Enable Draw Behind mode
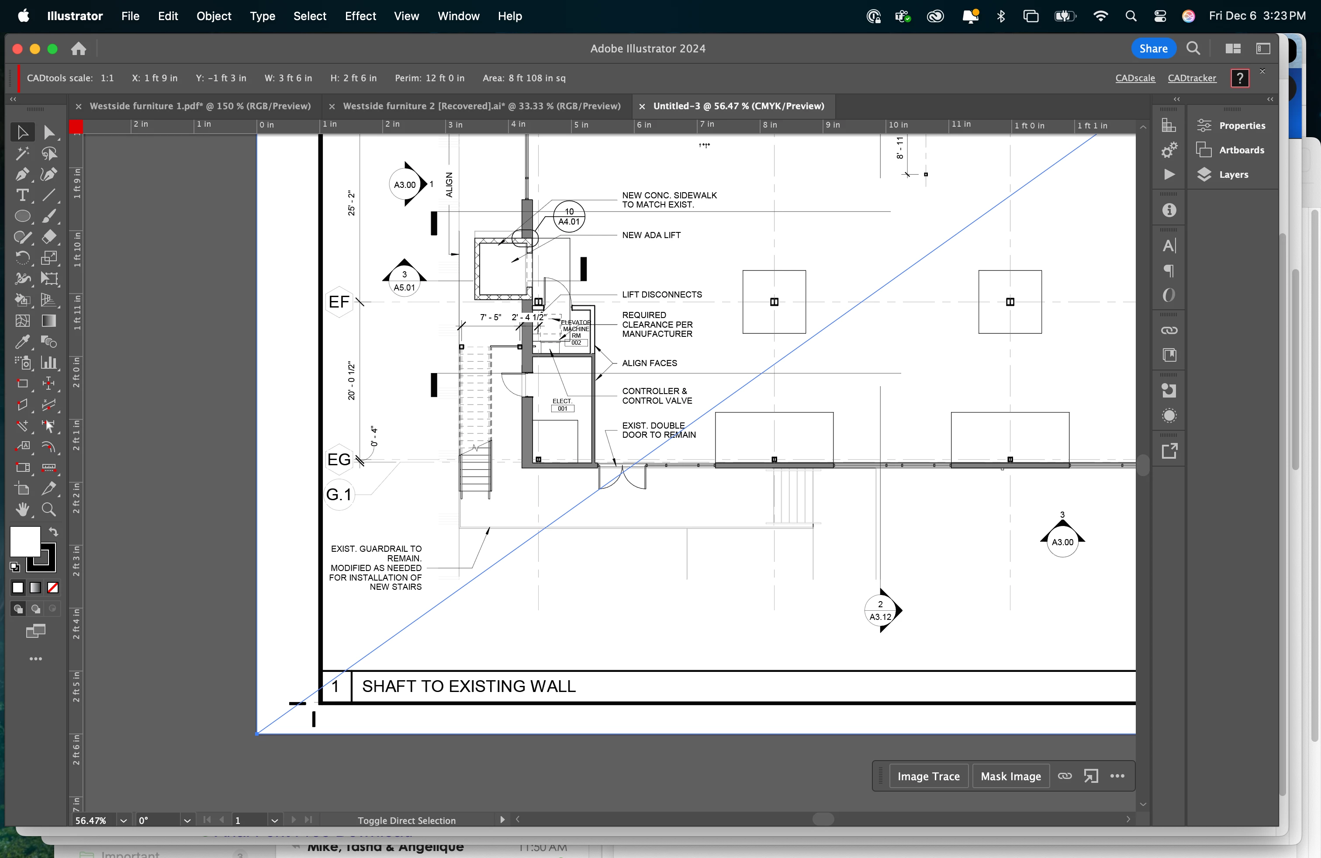This screenshot has height=858, width=1321. click(35, 609)
